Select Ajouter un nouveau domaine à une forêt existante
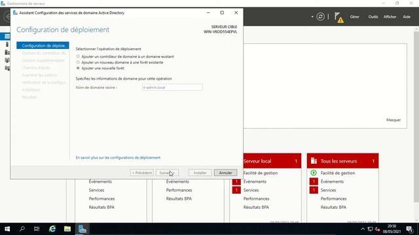The height and width of the screenshot is (235, 419). coord(78,63)
